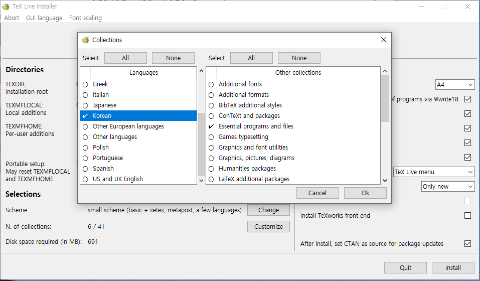Click Languages list scroll up arrow

click(x=201, y=71)
